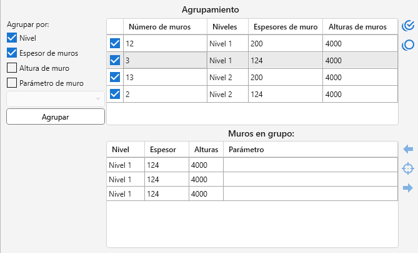Select the Nivel 2 group with thickness 200
Viewport: 418px width, 253px height.
[x=250, y=78]
